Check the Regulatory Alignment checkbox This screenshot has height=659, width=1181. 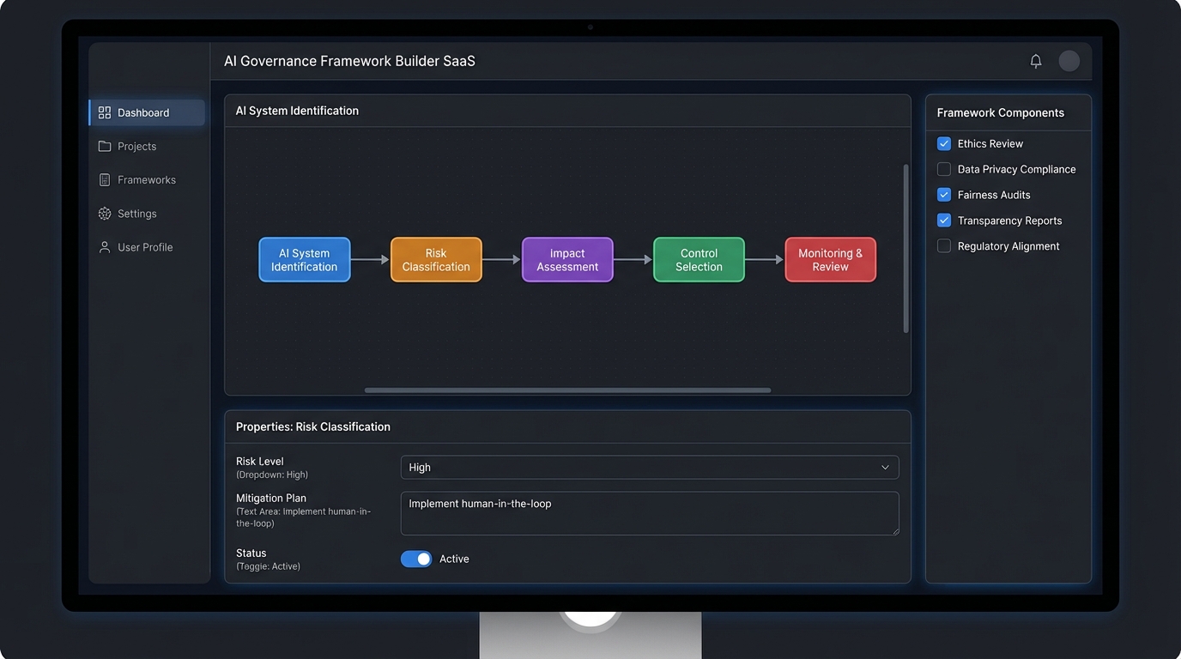943,245
